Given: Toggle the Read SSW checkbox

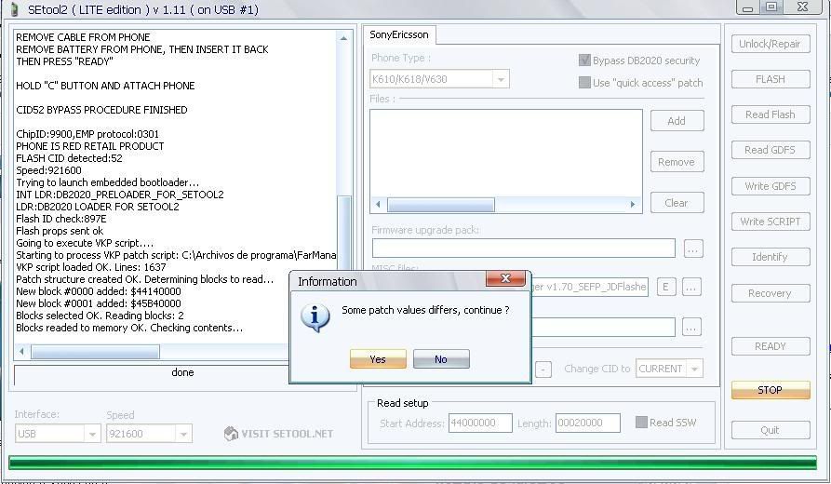Looking at the screenshot, I should (641, 422).
